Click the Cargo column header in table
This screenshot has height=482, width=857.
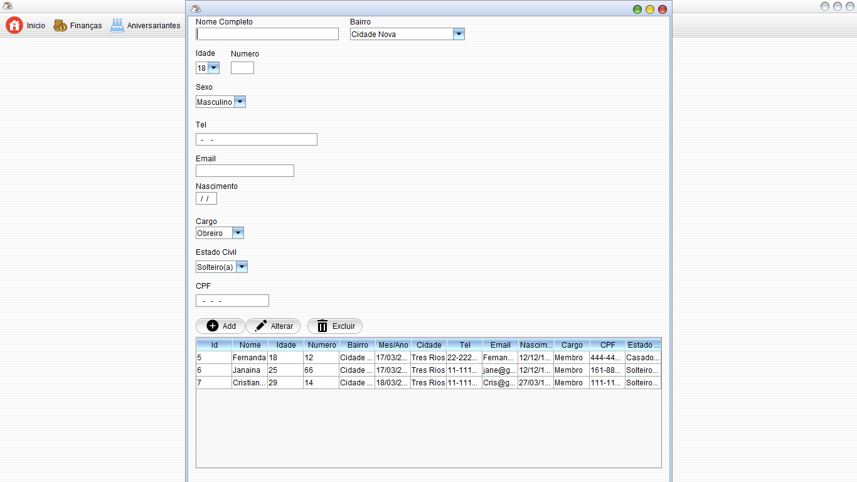tap(572, 345)
